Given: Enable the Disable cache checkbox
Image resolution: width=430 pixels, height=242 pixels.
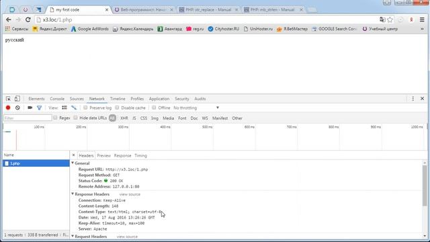Looking at the screenshot, I should [x=117, y=108].
